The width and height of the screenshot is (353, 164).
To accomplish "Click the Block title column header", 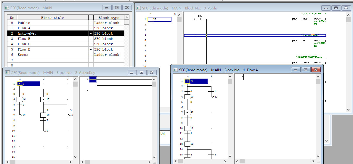I will click(x=52, y=17).
